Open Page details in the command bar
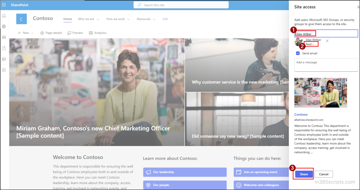Image resolution: width=360 pixels, height=190 pixels. tap(51, 33)
